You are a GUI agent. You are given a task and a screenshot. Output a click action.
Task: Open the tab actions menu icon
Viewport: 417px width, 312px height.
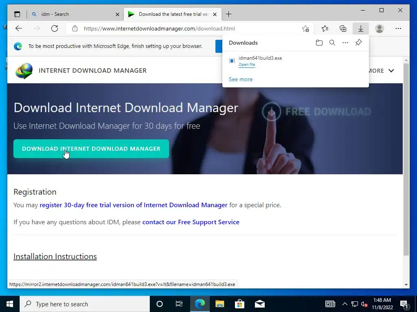tap(17, 14)
